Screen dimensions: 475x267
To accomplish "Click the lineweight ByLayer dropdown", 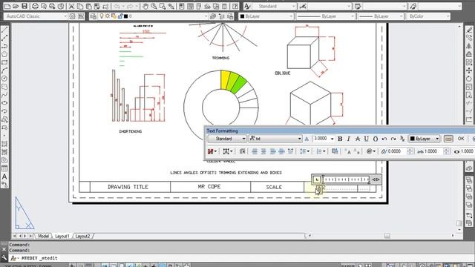I will tap(381, 16).
